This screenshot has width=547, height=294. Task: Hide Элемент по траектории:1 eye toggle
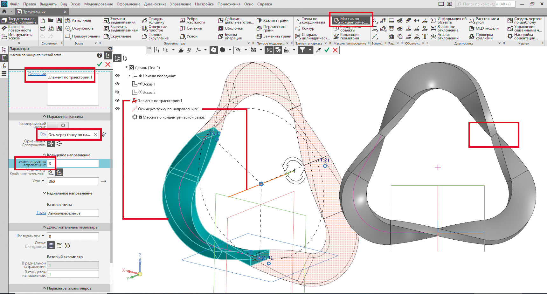(117, 100)
